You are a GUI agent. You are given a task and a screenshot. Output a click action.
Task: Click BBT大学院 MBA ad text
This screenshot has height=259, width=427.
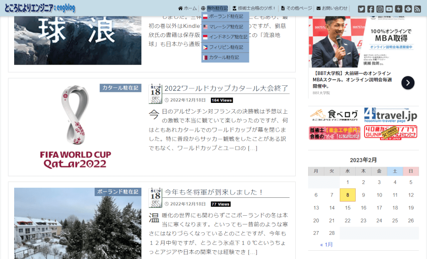click(x=352, y=80)
